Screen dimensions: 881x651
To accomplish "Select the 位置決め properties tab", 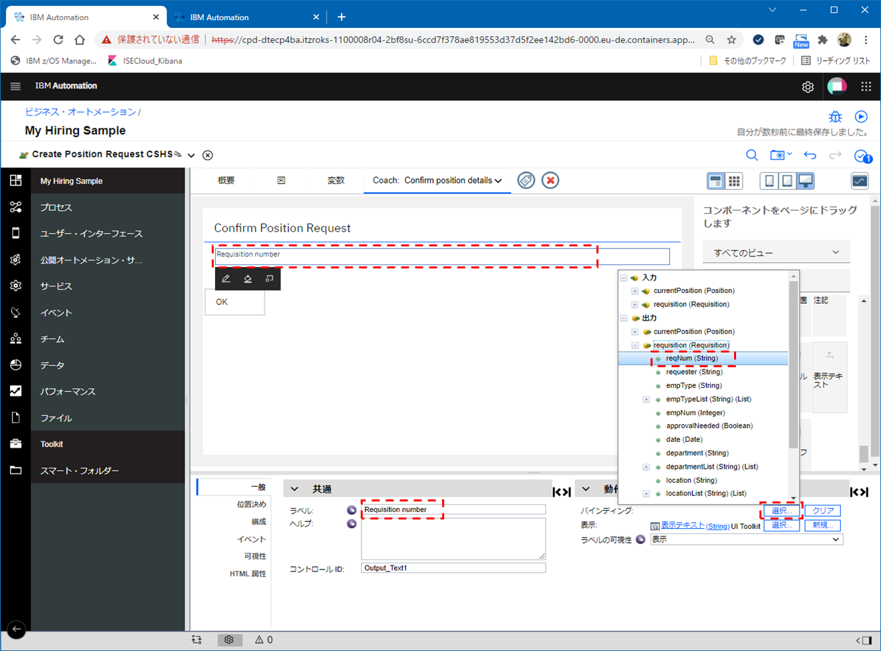I will click(x=251, y=504).
